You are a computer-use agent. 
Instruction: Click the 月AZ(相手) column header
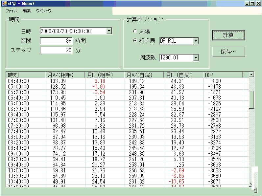pyautogui.click(x=65, y=75)
